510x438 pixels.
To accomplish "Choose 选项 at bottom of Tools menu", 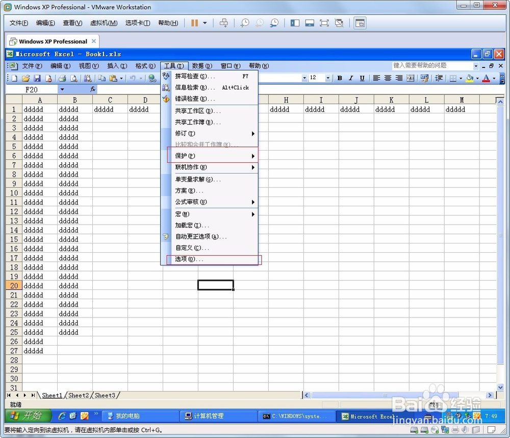I will [210, 259].
